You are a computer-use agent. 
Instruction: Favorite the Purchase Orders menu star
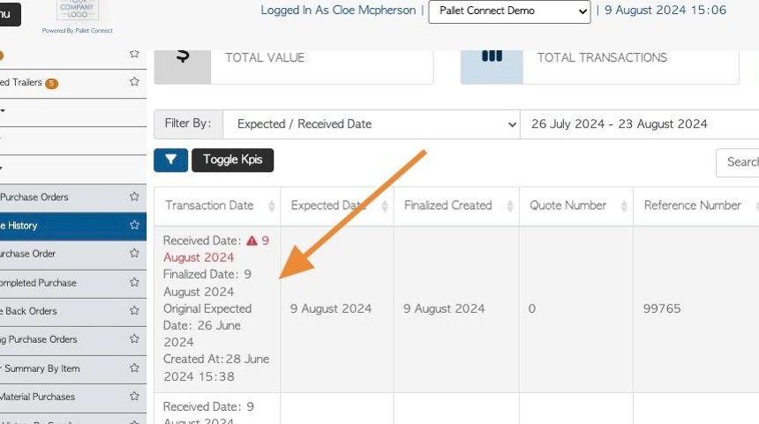(x=134, y=197)
